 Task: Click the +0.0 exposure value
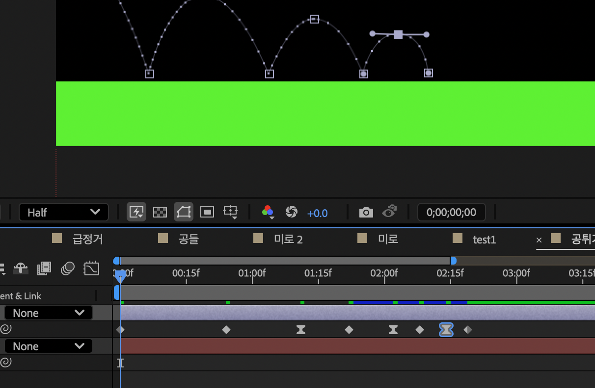point(317,213)
